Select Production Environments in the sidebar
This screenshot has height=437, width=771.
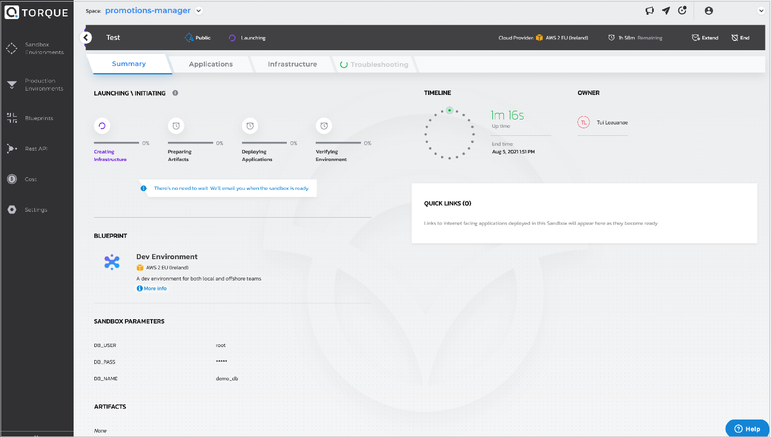(x=37, y=85)
